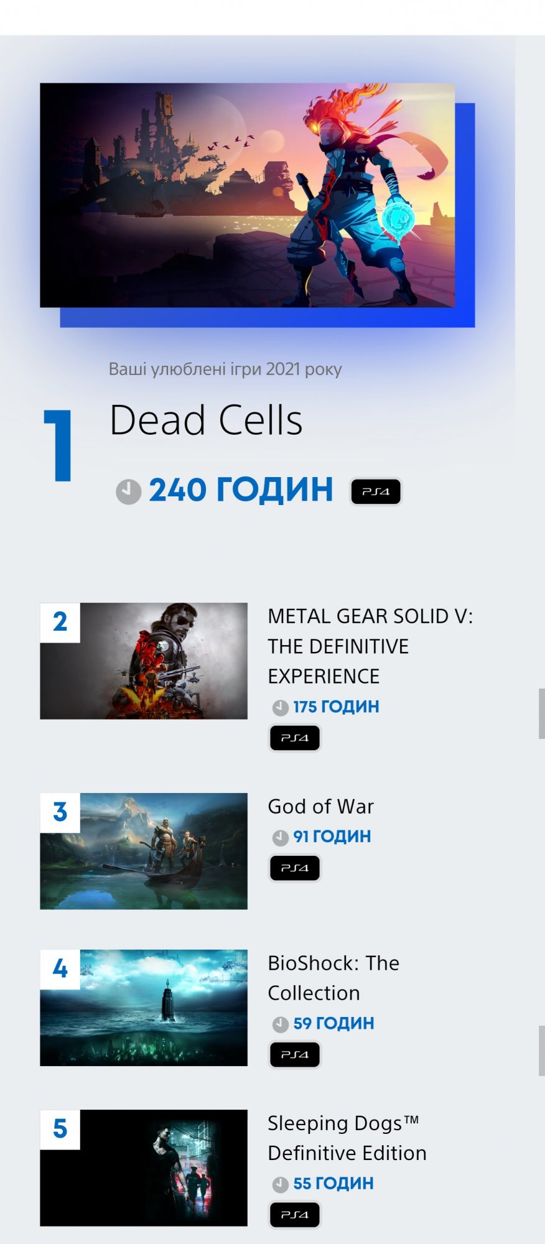
Task: Click the clock icon beside 240 ГОДИН
Action: coord(129,491)
